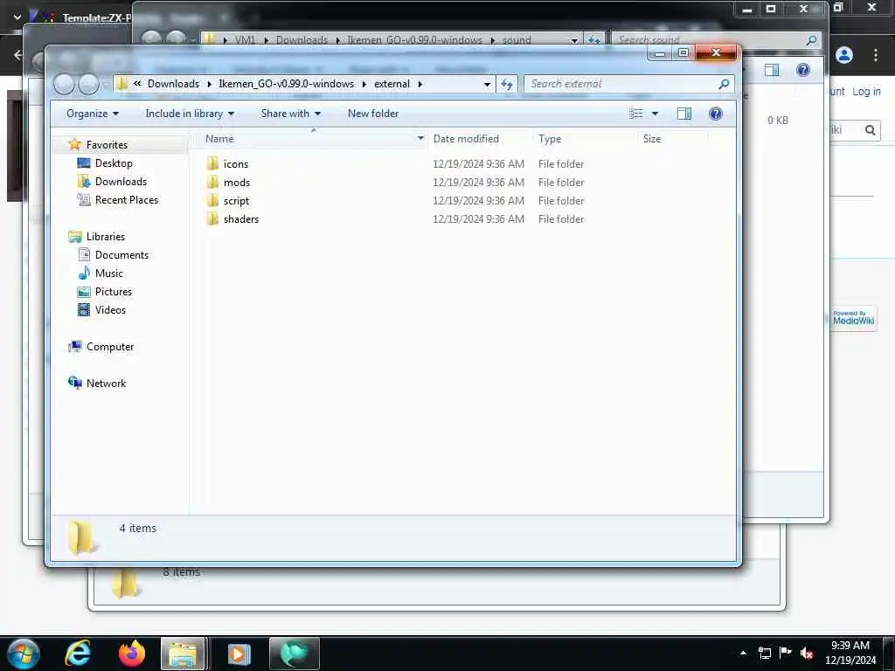Open Recent Places in Favorites
Viewport: 895px width, 671px height.
(x=126, y=200)
